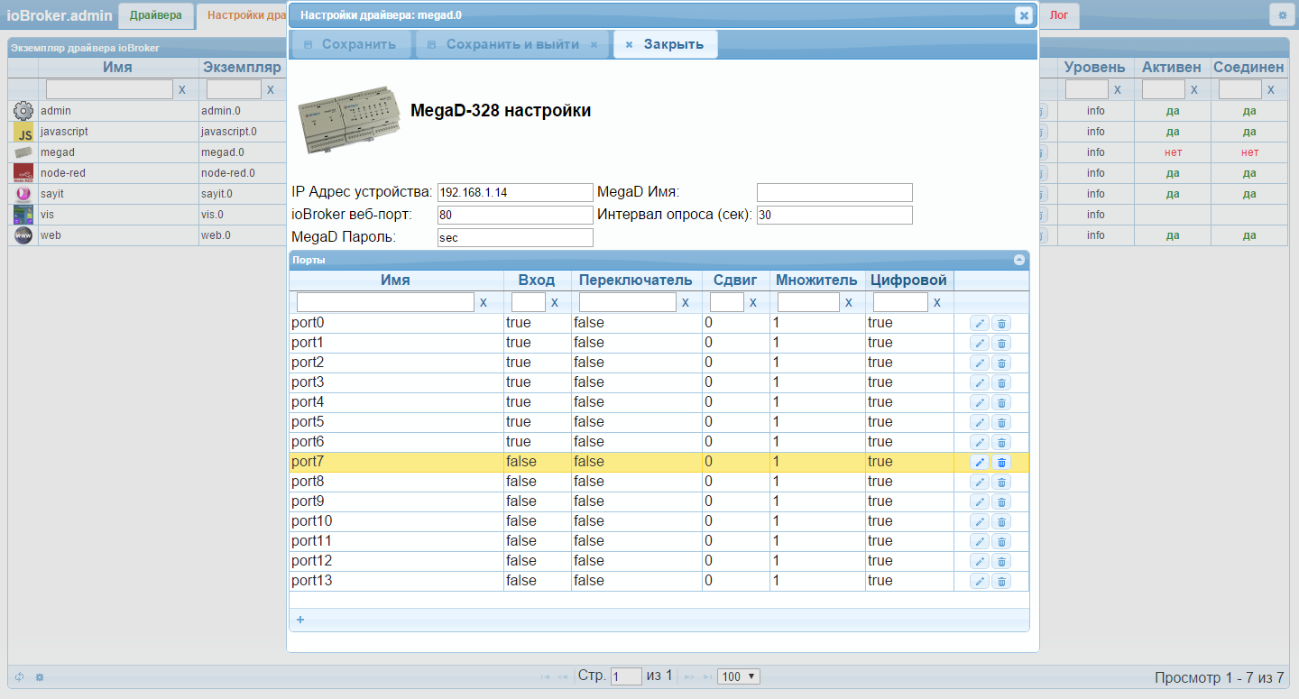Click the Закрыть button
1299x699 pixels.
click(665, 44)
